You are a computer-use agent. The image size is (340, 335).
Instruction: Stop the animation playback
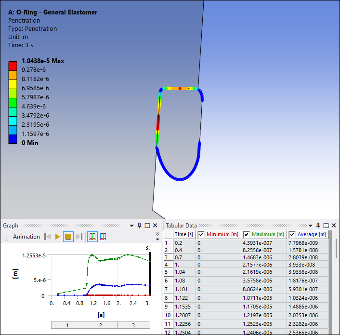point(68,237)
